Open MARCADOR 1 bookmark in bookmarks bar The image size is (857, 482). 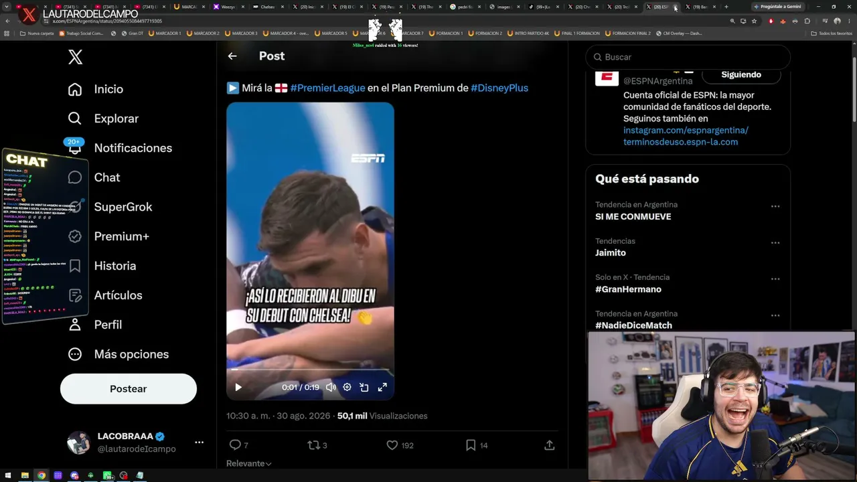coord(165,33)
